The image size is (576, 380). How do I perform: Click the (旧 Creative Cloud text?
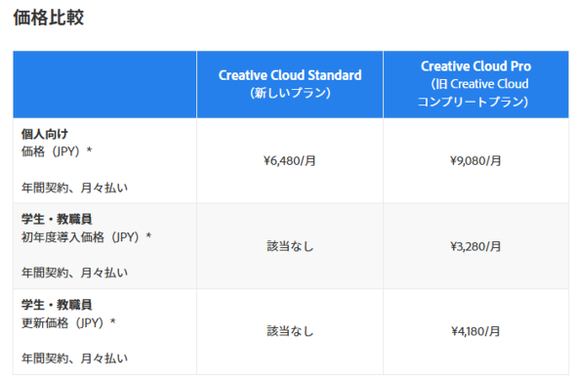coord(479,84)
